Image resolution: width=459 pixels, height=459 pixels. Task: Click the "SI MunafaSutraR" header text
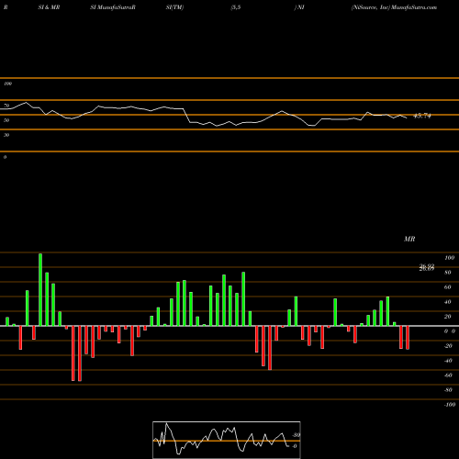[113, 7]
